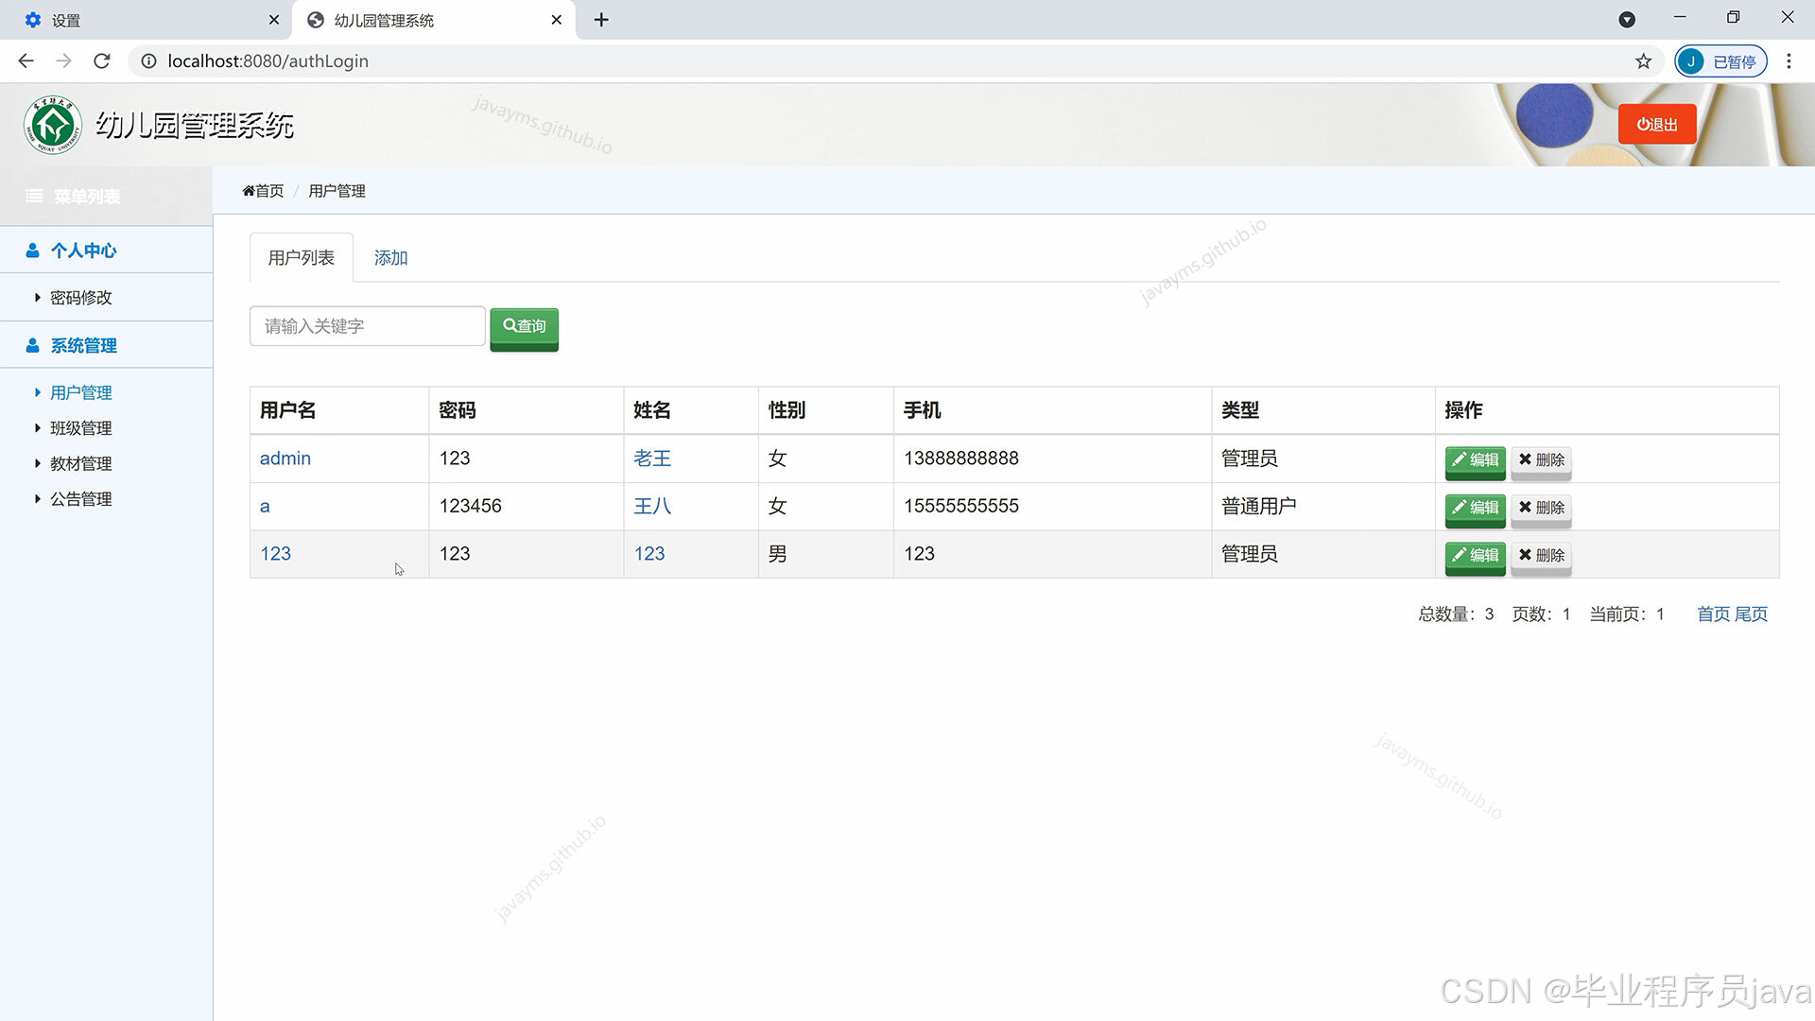Open username link 'a' in the table
Viewport: 1815px width, 1021px height.
pyautogui.click(x=265, y=507)
